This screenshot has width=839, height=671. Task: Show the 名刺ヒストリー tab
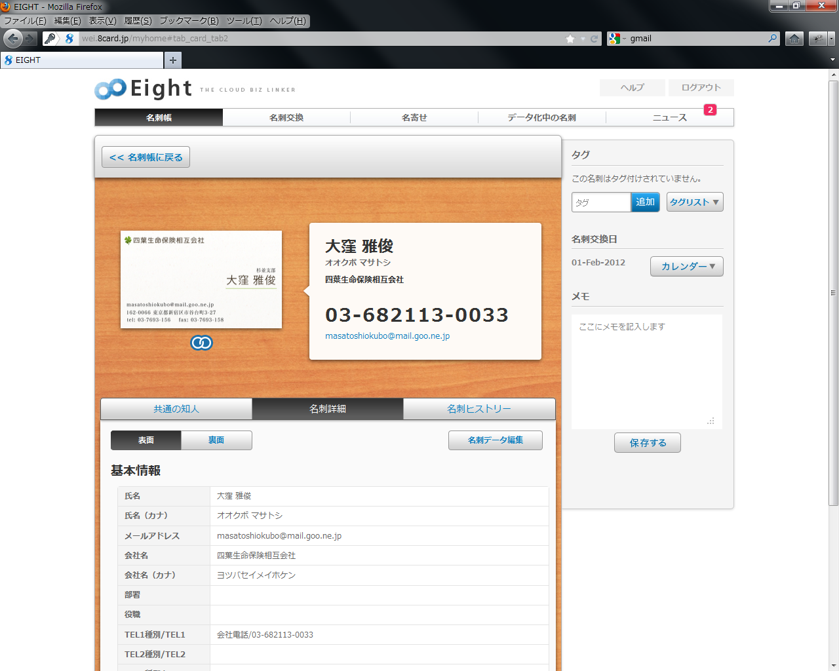coord(479,409)
